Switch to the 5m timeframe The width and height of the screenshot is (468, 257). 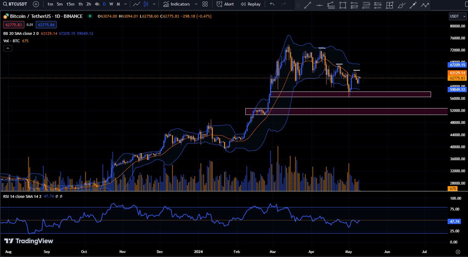pos(60,4)
